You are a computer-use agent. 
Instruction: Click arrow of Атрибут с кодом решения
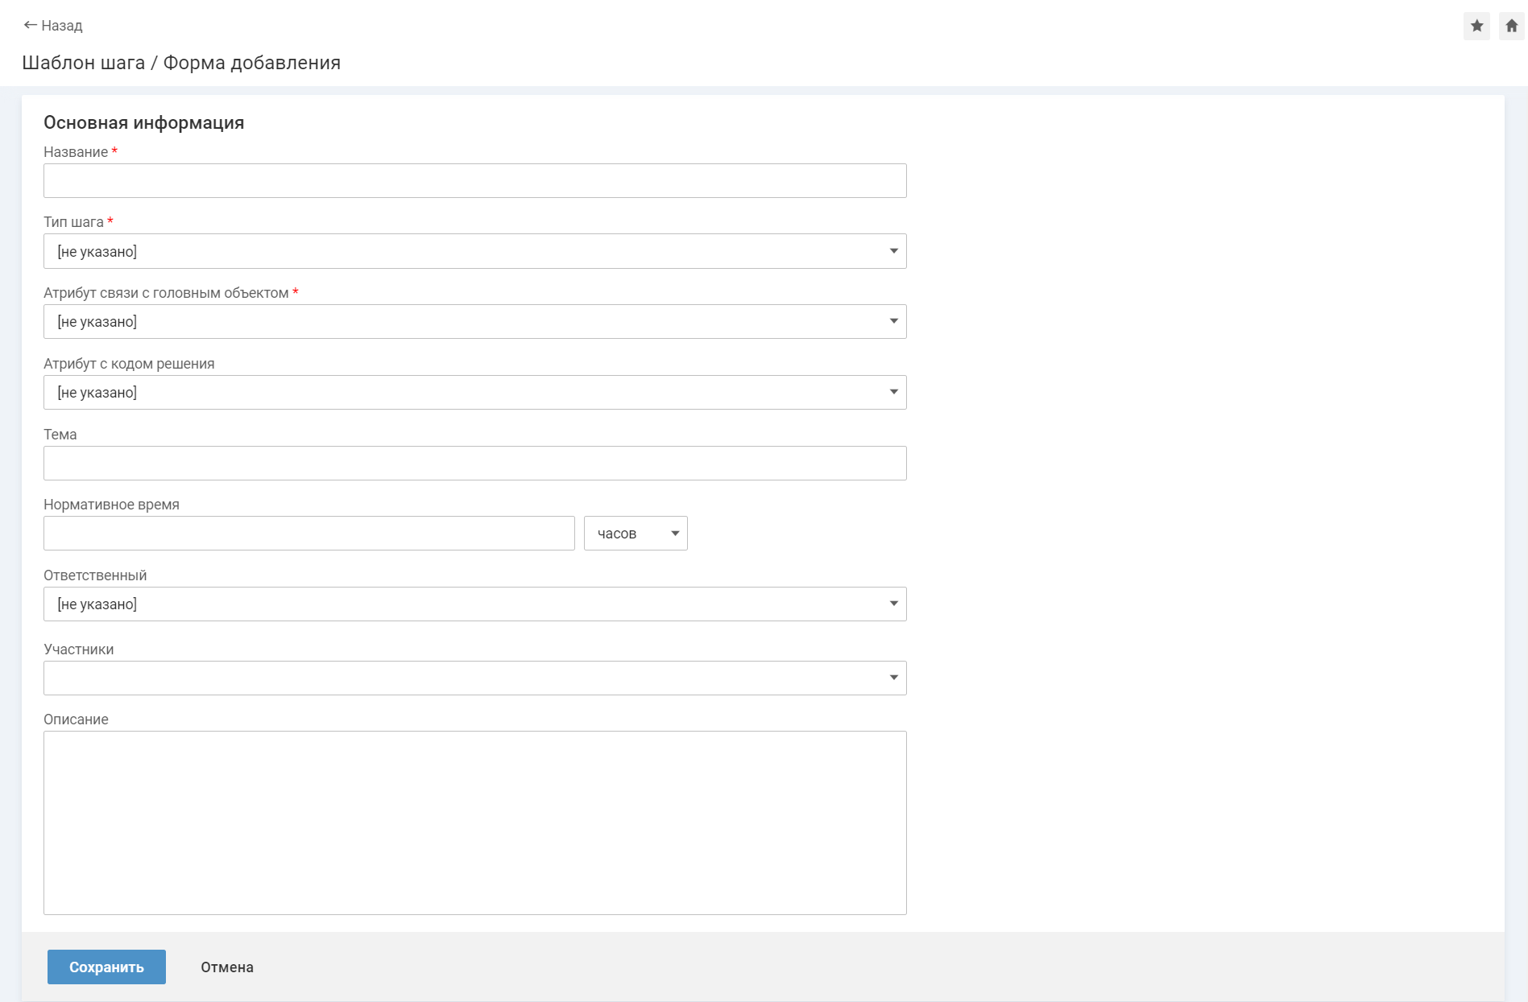[893, 393]
